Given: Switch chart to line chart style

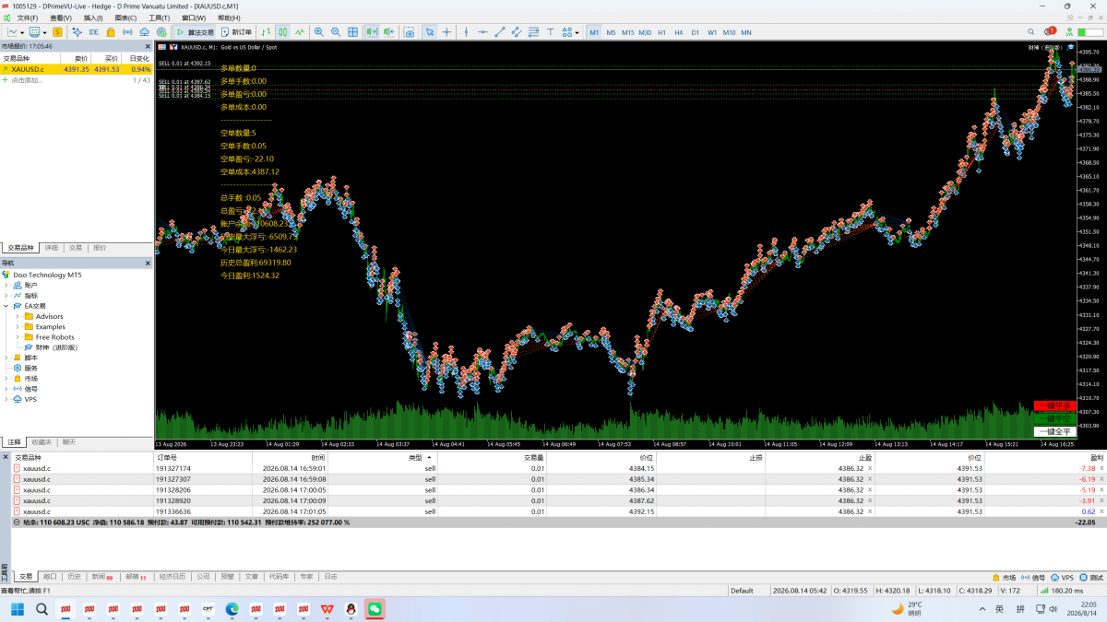Looking at the screenshot, I should (x=300, y=32).
